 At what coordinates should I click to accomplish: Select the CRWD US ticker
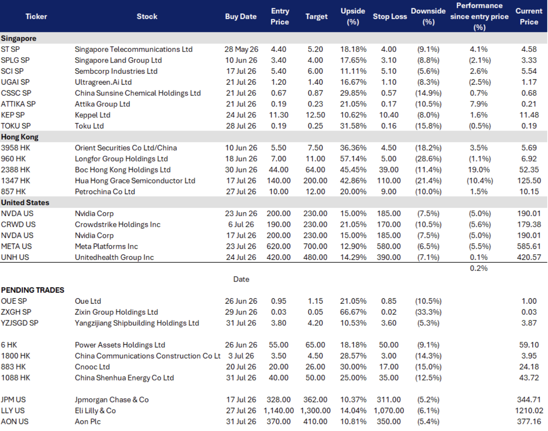[x=18, y=224]
